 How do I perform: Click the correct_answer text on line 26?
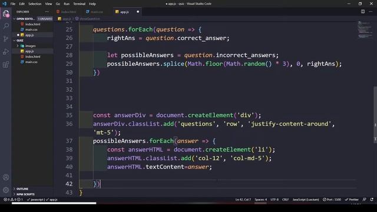[201, 38]
